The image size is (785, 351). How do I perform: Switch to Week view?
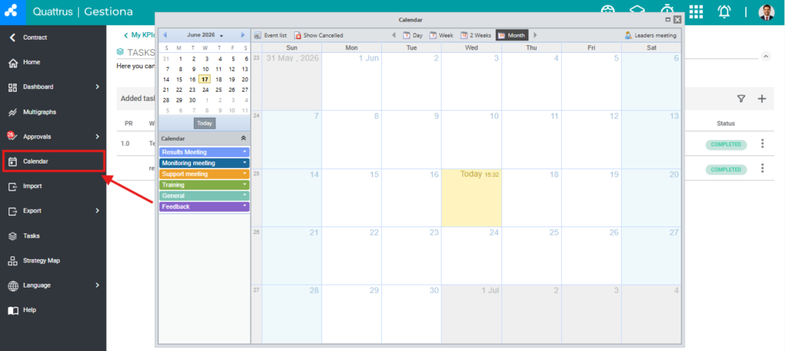click(442, 35)
